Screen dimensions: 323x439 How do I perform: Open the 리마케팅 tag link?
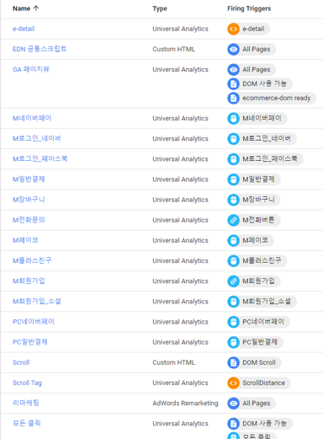[x=26, y=403]
